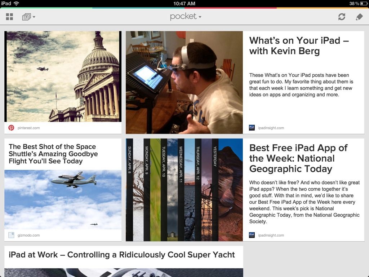Enter edit mode via the pencil icon
Viewport: 369px width, 277px height.
(x=359, y=17)
